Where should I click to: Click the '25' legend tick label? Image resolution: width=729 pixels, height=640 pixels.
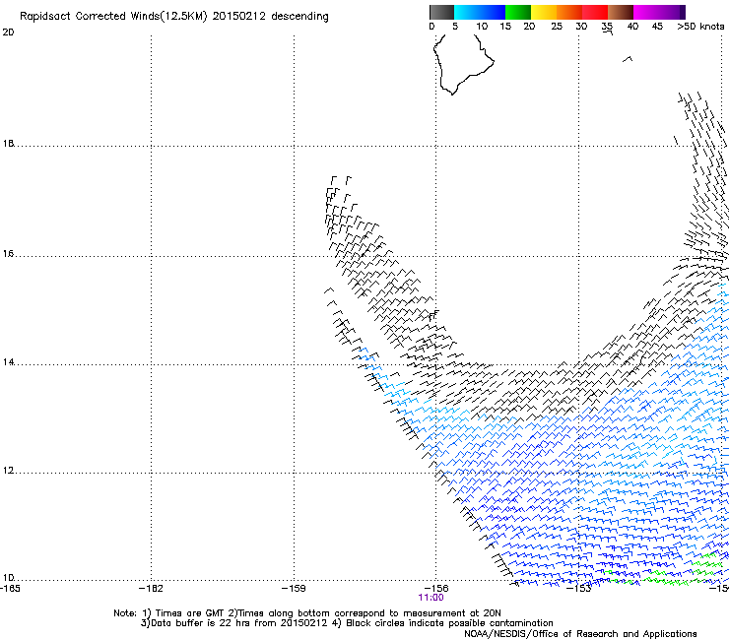coord(557,27)
